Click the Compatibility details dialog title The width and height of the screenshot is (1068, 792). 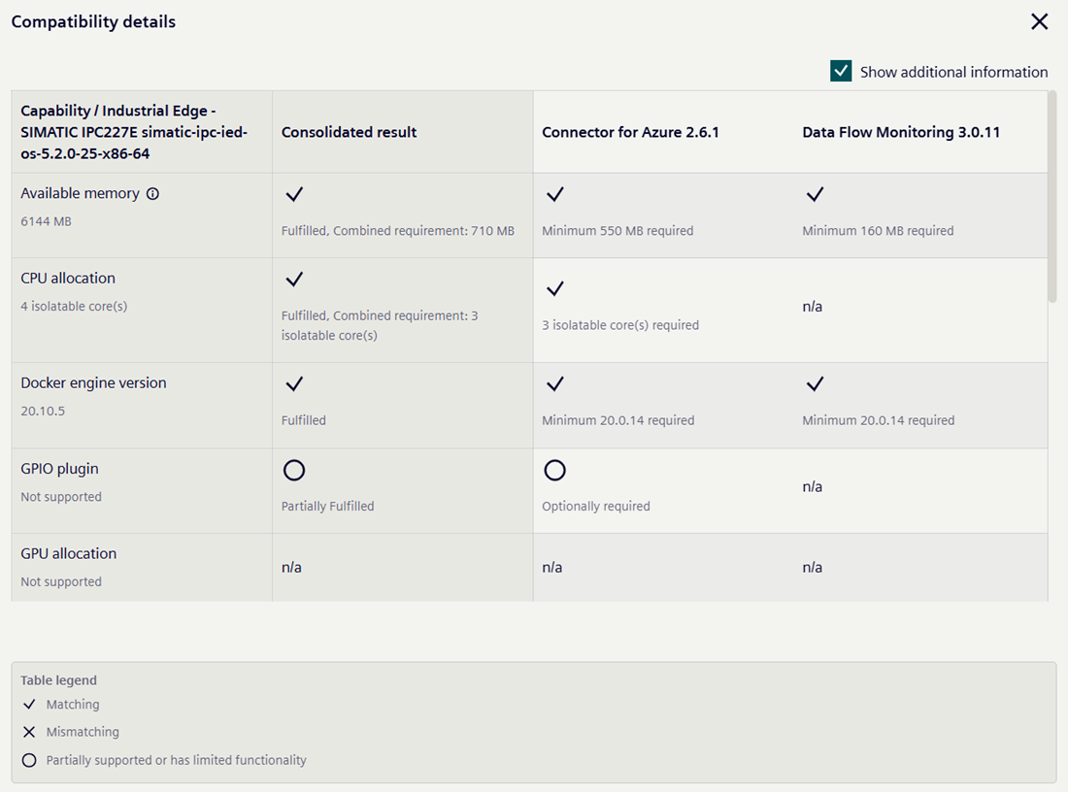pyautogui.click(x=93, y=21)
